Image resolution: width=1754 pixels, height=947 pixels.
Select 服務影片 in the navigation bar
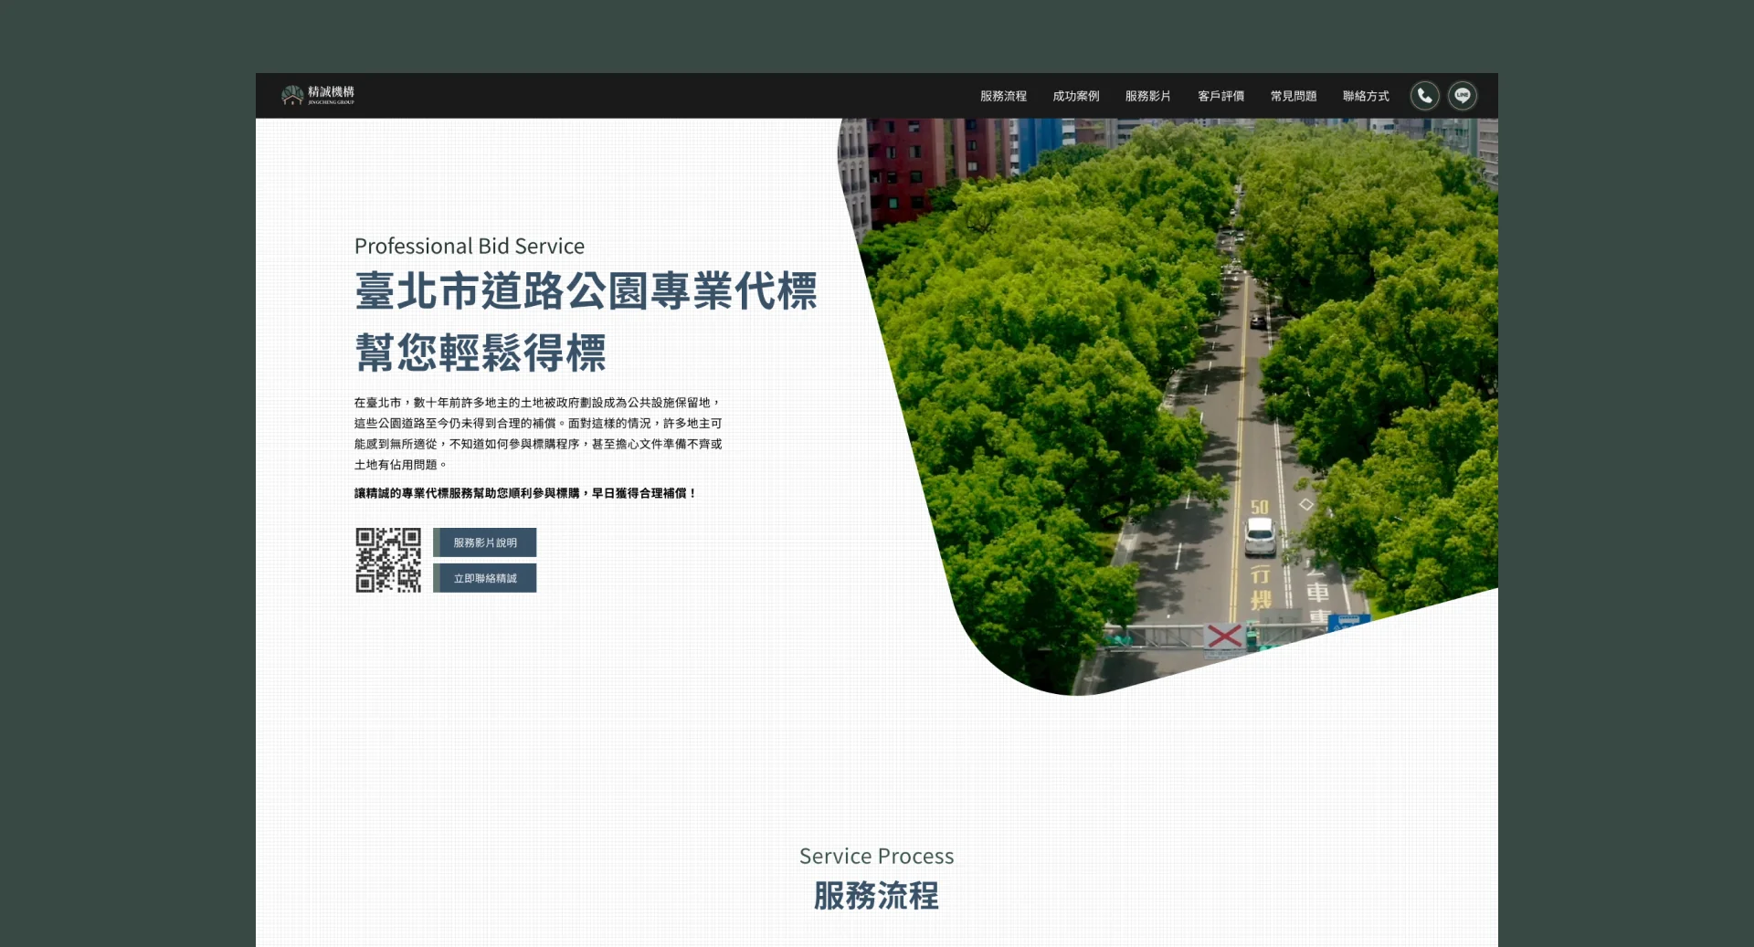tap(1147, 96)
